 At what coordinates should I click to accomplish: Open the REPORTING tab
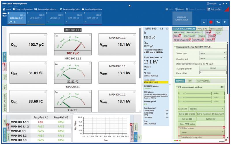[x=179, y=32]
